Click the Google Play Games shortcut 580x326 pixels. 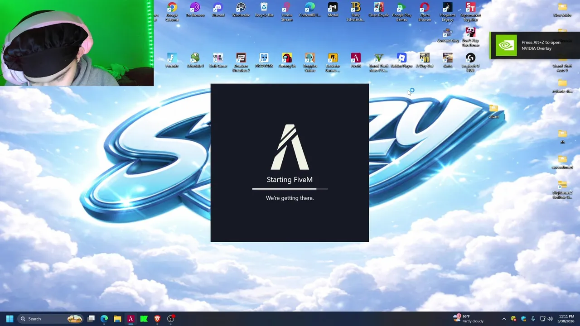point(402,12)
